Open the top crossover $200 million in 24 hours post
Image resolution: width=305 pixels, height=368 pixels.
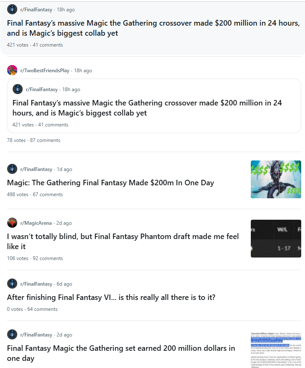tap(153, 28)
